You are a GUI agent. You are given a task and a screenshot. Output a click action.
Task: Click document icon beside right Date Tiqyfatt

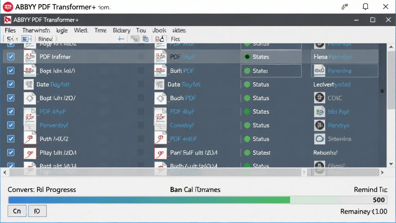click(x=159, y=84)
